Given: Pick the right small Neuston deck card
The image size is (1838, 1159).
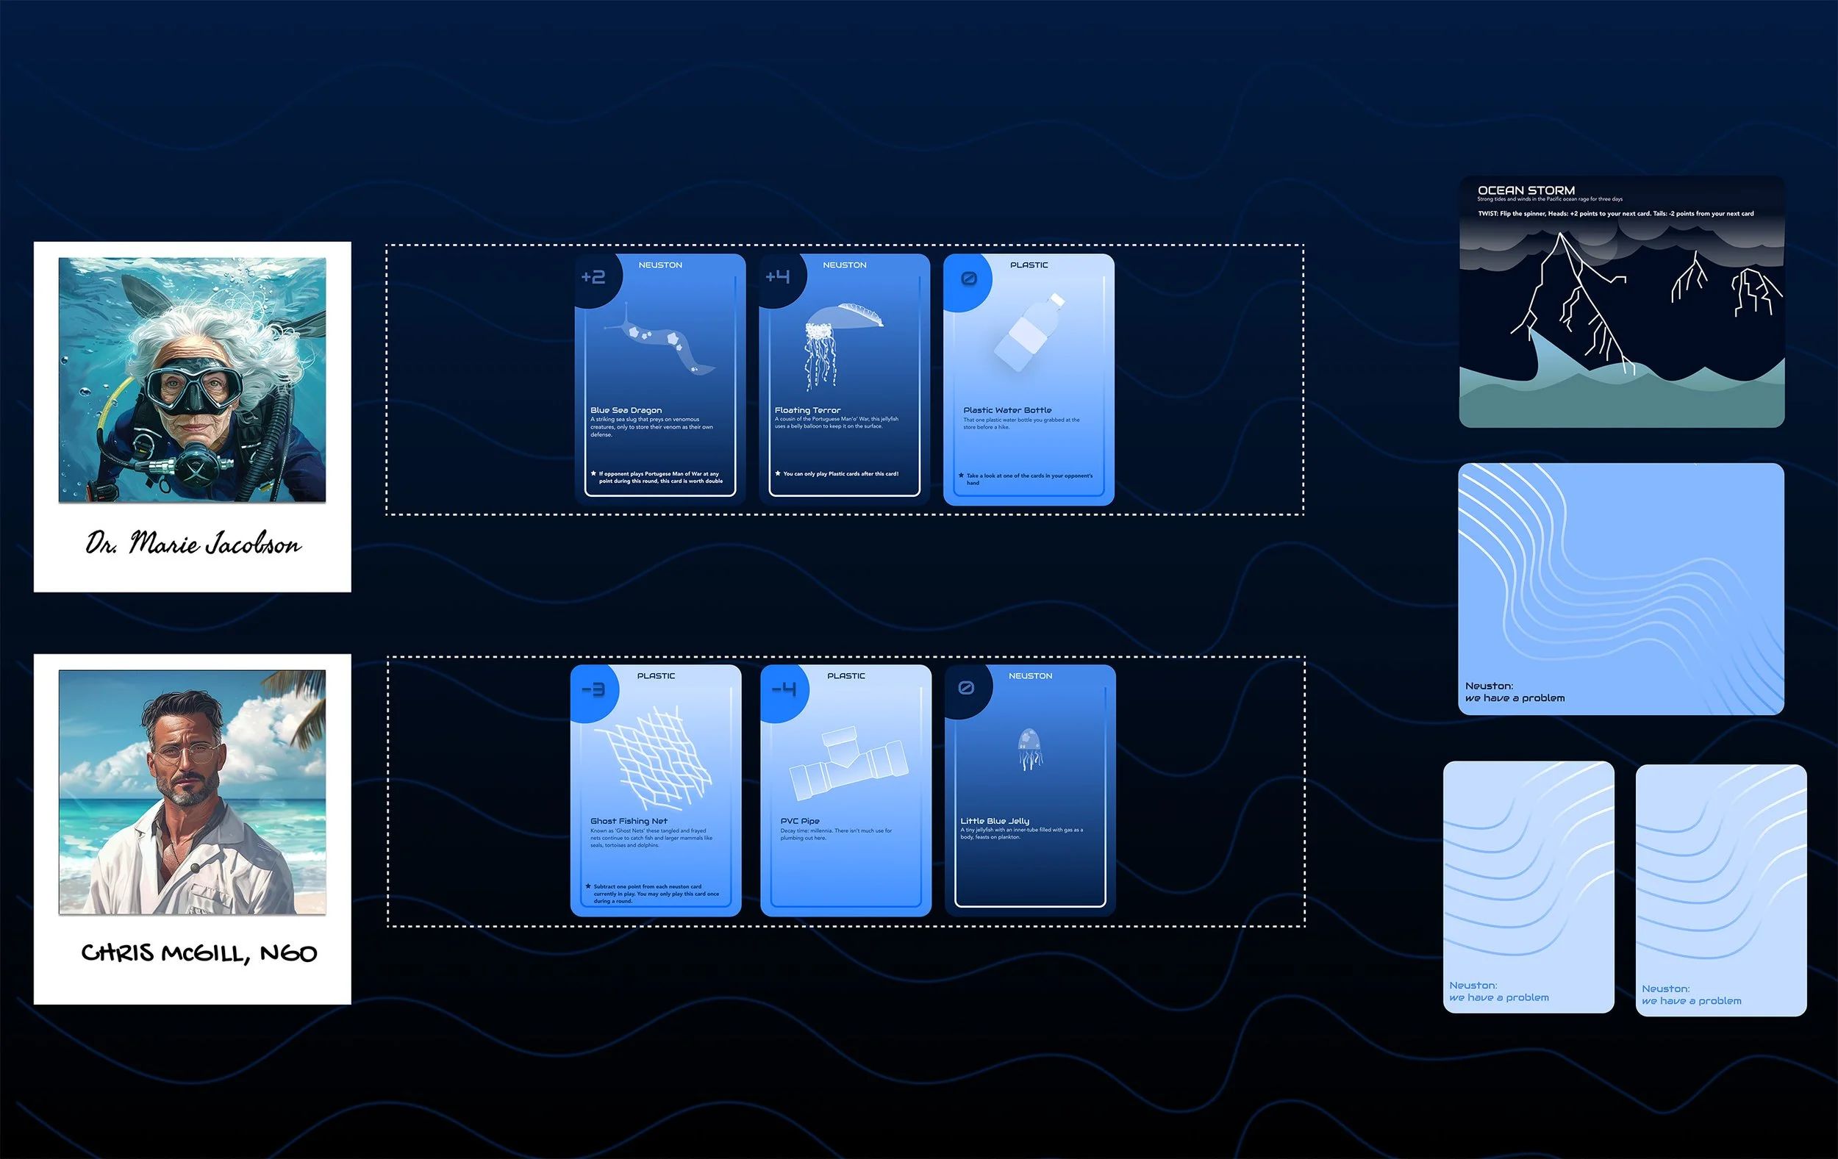Looking at the screenshot, I should coord(1720,890).
